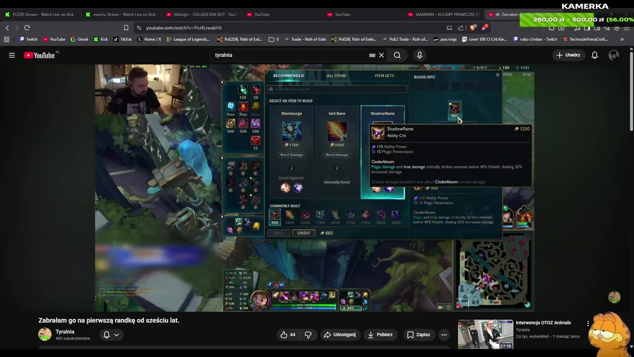Switch to the Makaijer YouTube tab
Image resolution: width=634 pixels, height=357 pixels.
(x=202, y=14)
